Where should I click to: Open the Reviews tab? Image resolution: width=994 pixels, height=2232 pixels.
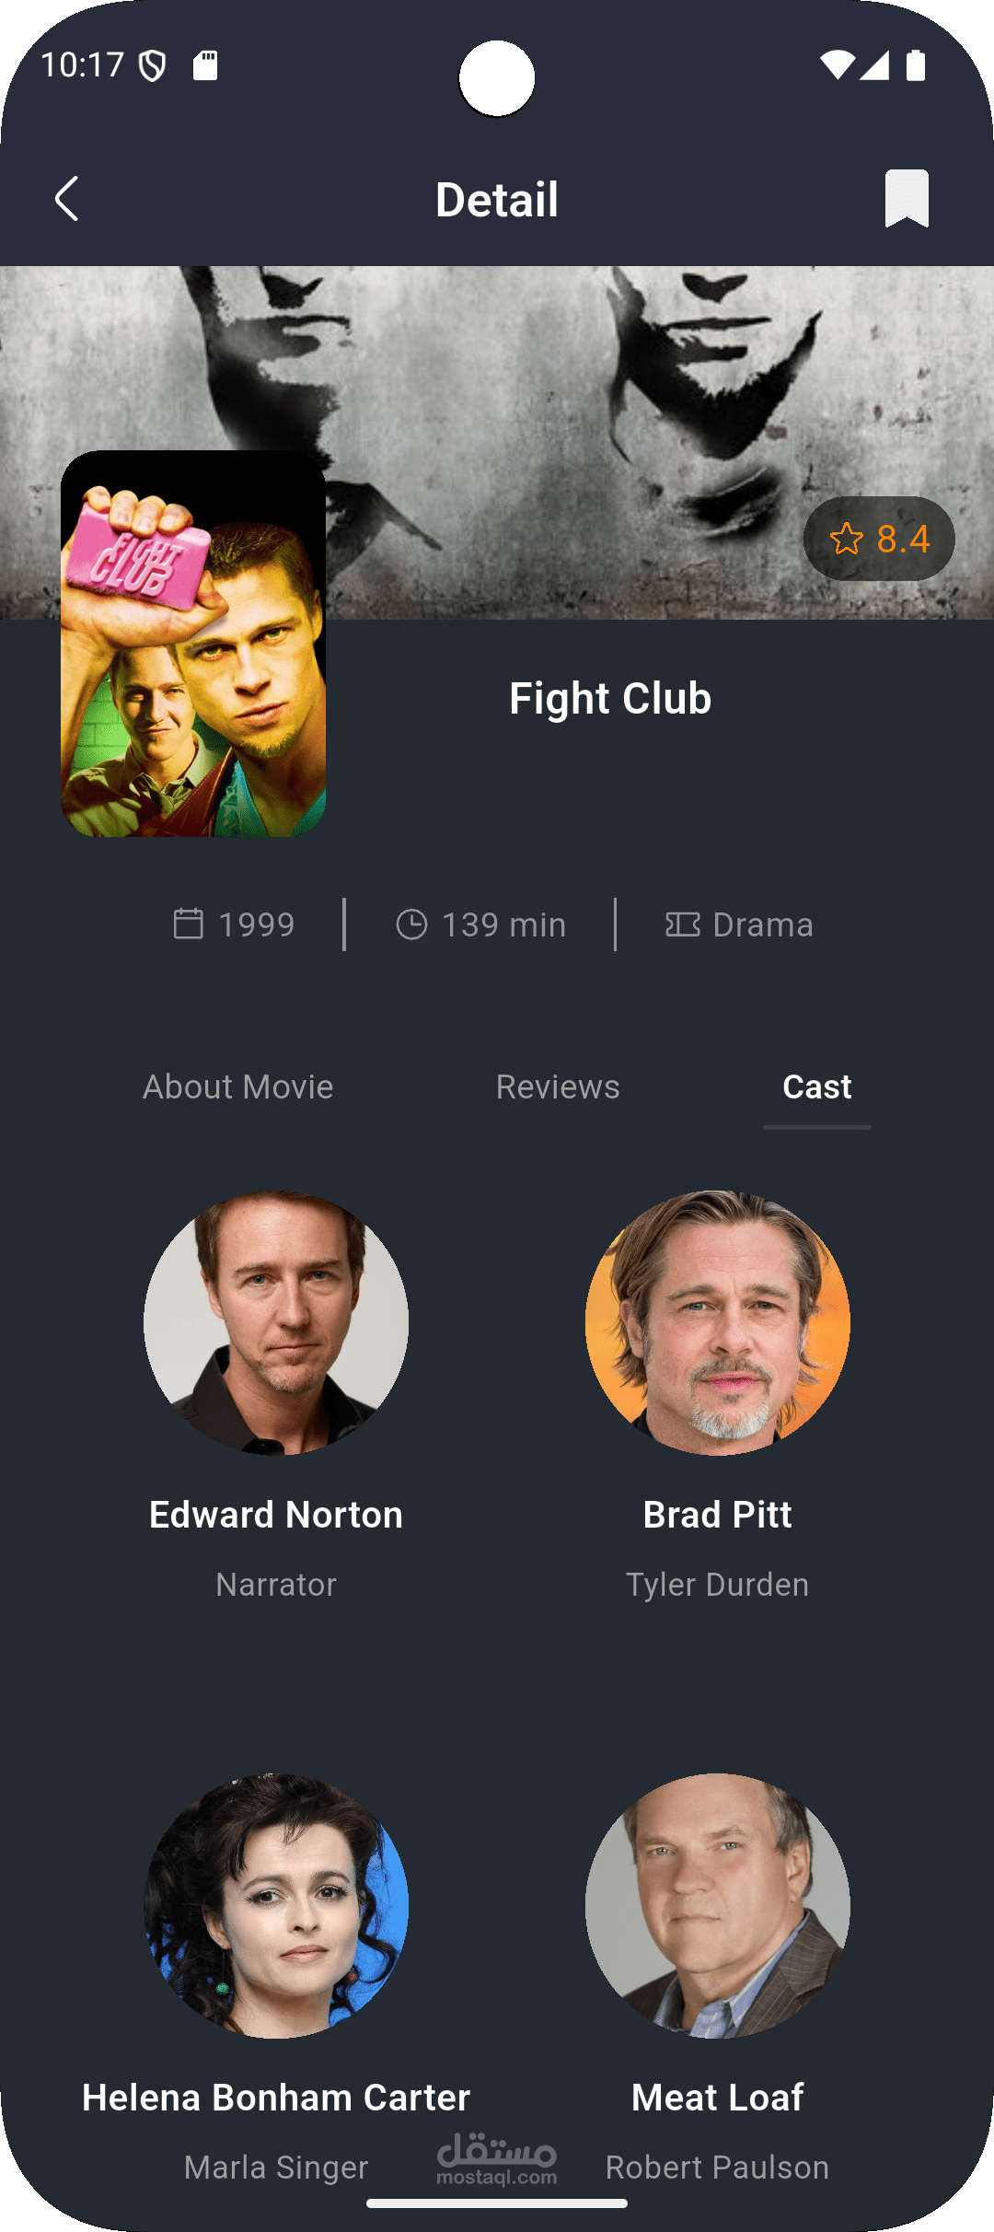tap(558, 1087)
